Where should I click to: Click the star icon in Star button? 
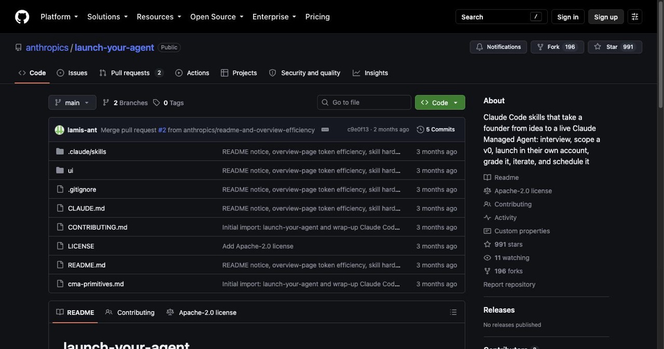[598, 47]
